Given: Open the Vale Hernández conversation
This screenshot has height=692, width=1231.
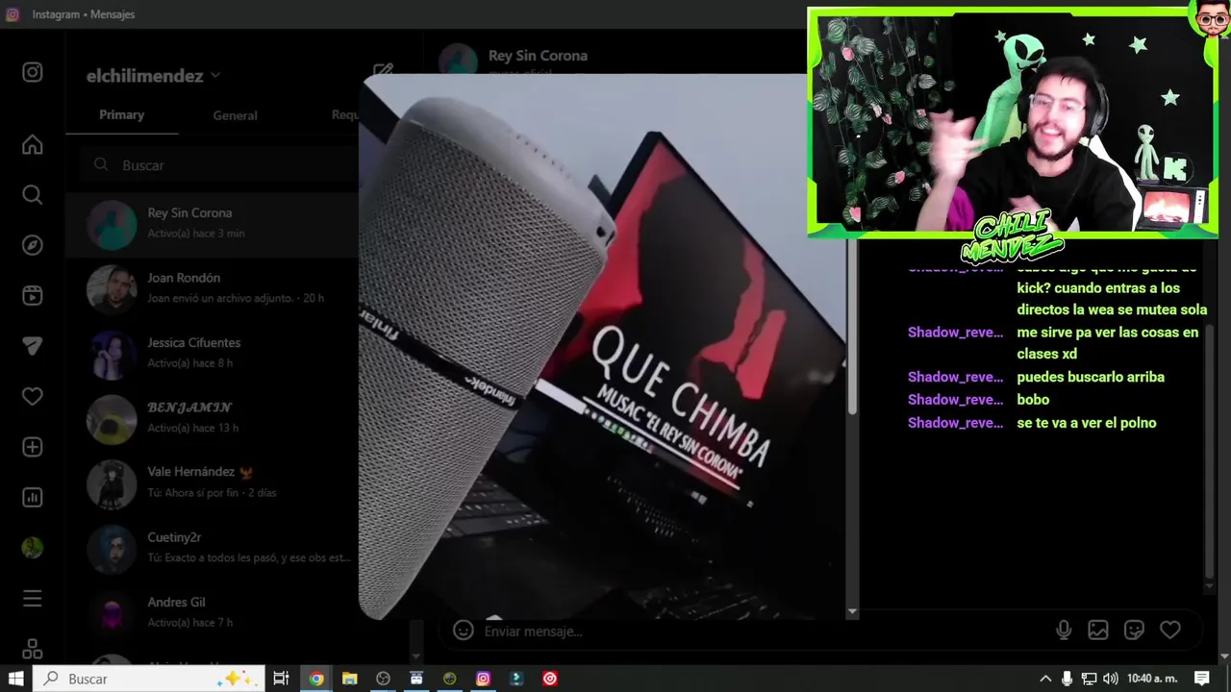Looking at the screenshot, I should [212, 482].
